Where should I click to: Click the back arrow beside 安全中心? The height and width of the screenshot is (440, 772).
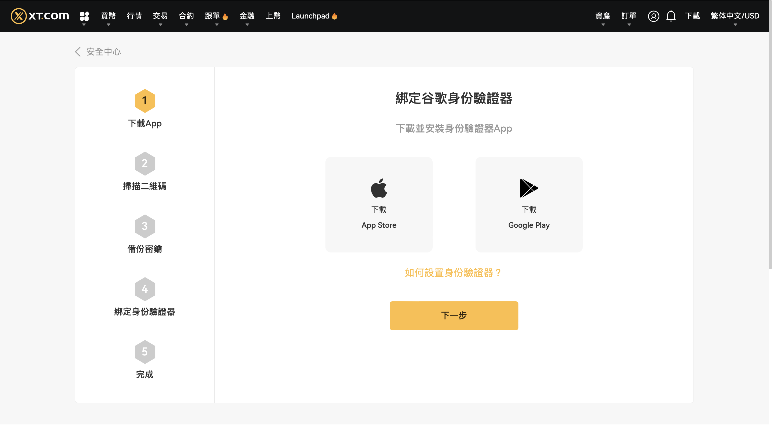pos(78,52)
